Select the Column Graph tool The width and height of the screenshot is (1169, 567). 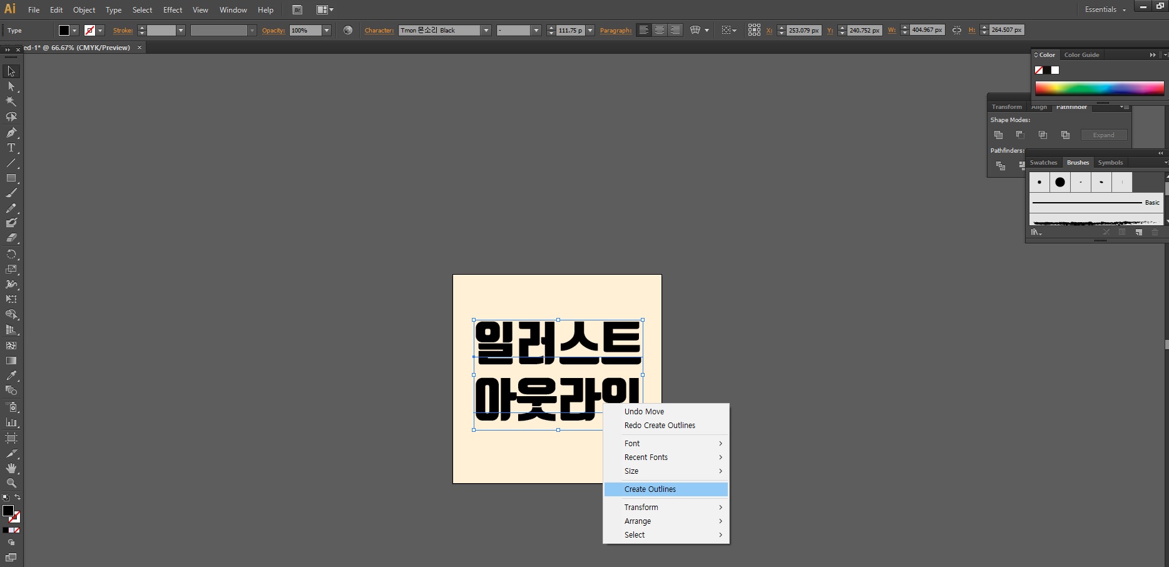11,422
